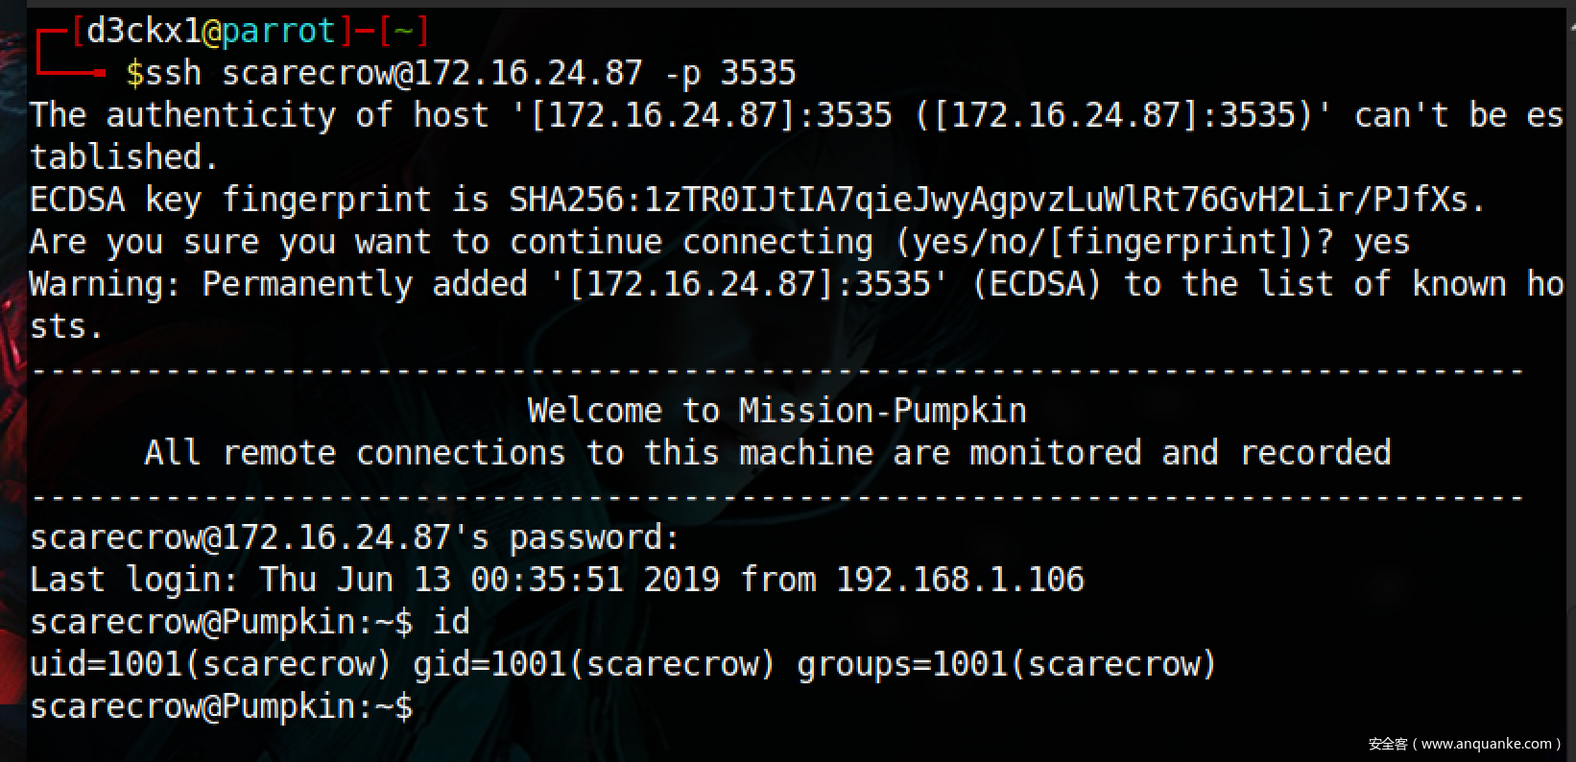The width and height of the screenshot is (1576, 762).
Task: Click the Welcome to Mission-Pumpkin banner
Action: coord(776,411)
